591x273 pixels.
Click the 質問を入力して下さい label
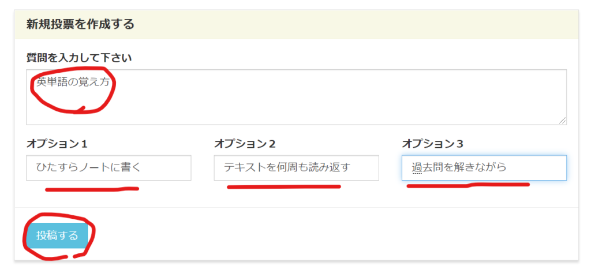click(79, 58)
